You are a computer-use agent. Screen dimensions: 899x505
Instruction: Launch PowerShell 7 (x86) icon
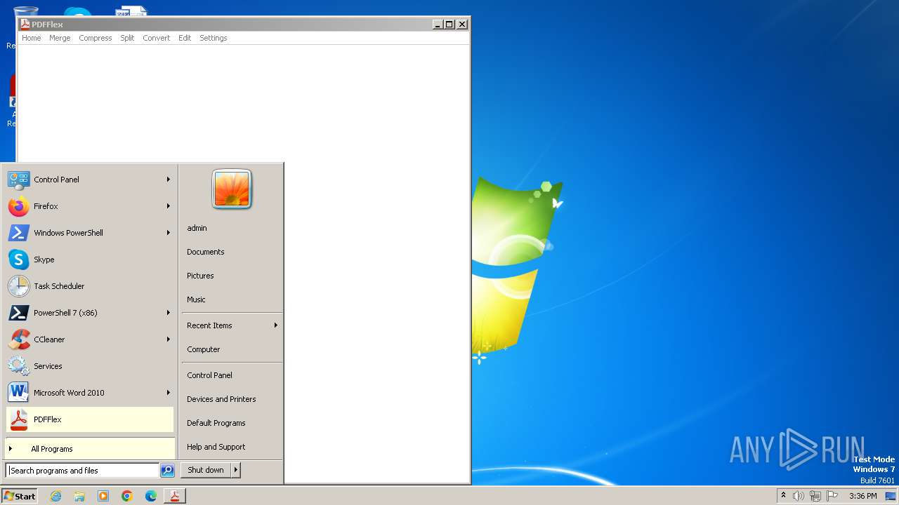[18, 313]
